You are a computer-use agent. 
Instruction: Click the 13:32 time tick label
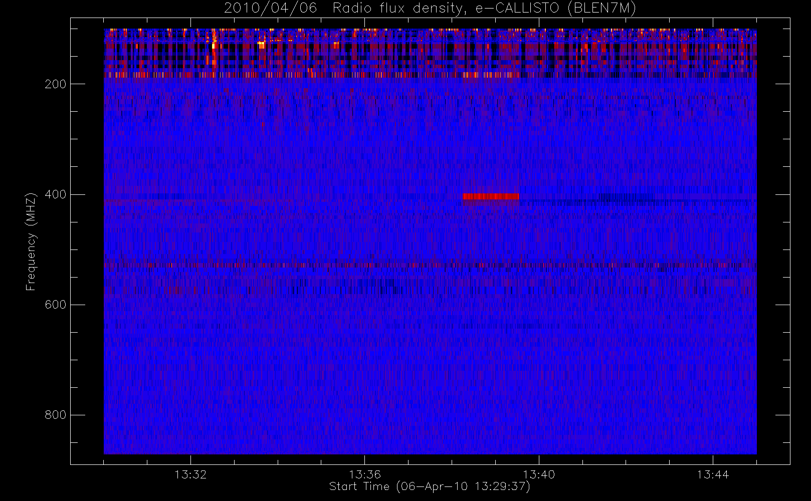click(190, 474)
